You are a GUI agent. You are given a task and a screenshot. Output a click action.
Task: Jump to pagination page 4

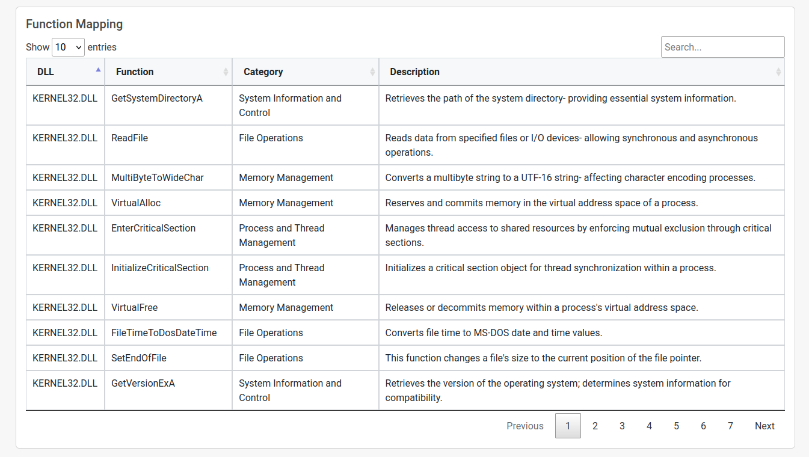pyautogui.click(x=649, y=426)
